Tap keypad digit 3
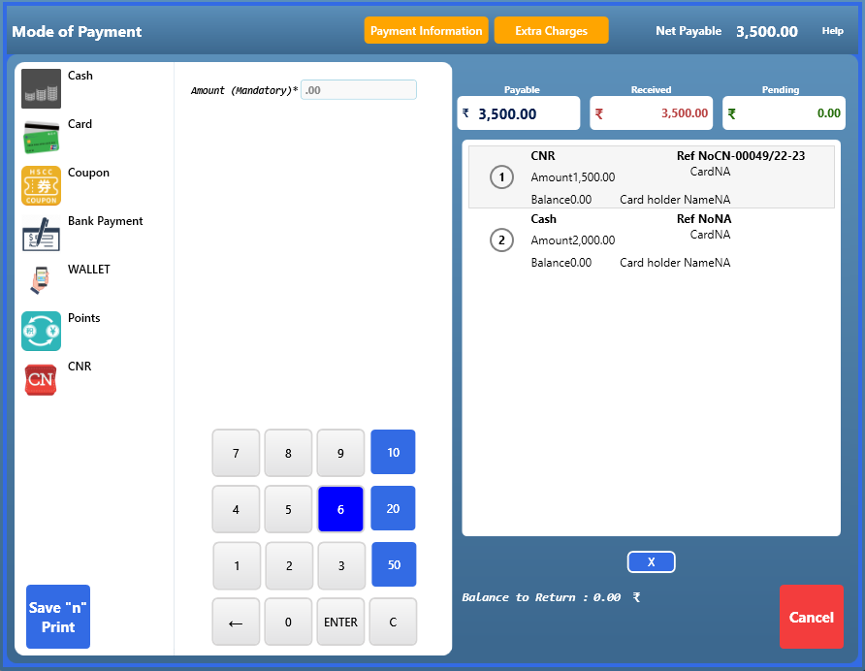The width and height of the screenshot is (865, 671). (341, 565)
